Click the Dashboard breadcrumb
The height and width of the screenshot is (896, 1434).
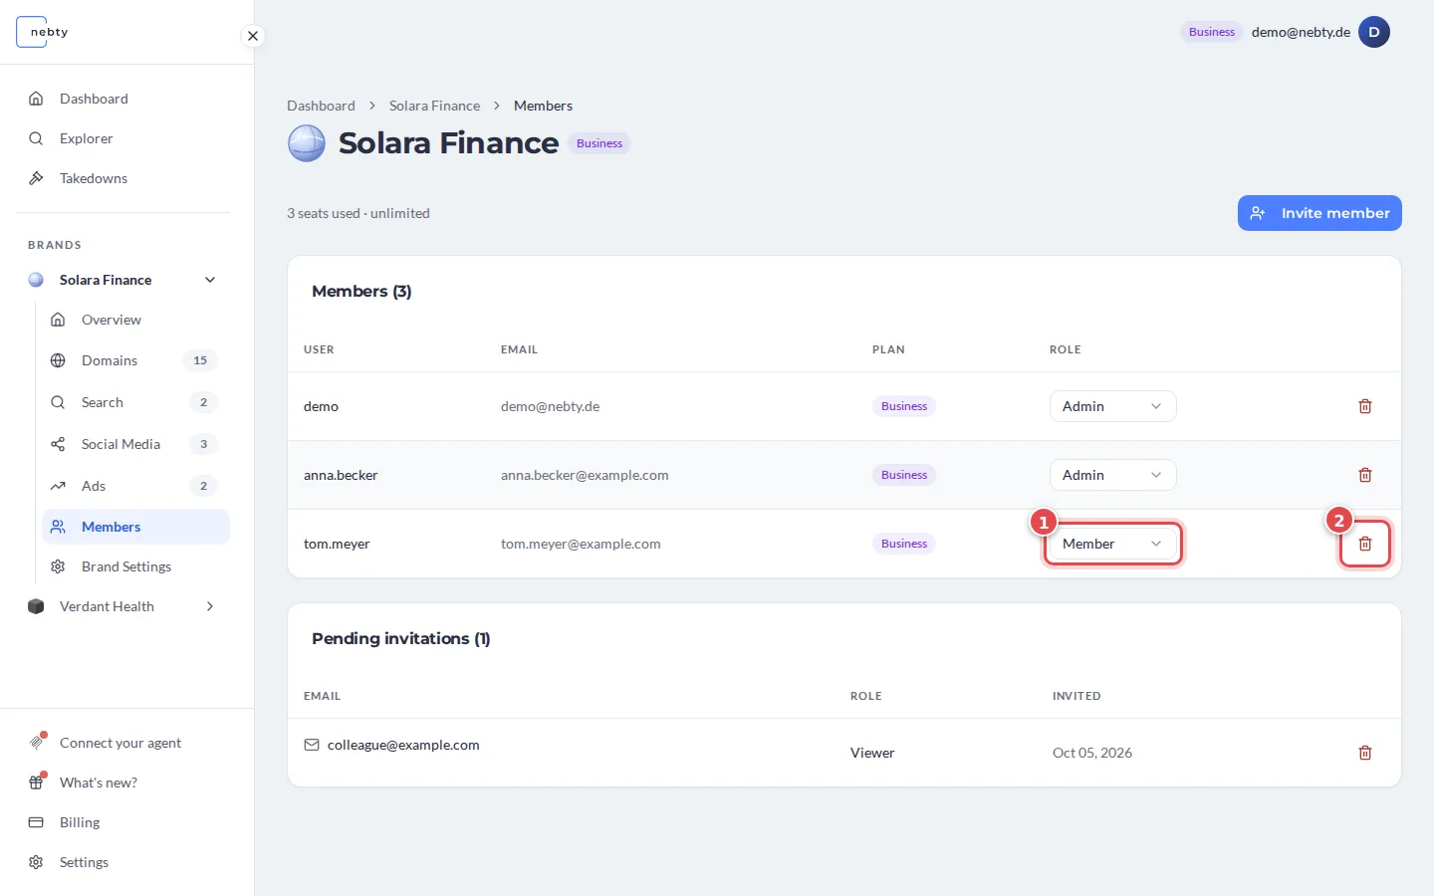click(x=321, y=106)
